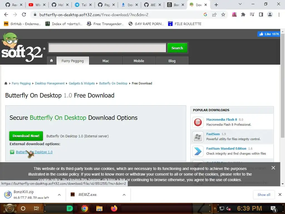This screenshot has width=285, height=214.
Task: Open the Windows Start button
Action: coord(10,208)
